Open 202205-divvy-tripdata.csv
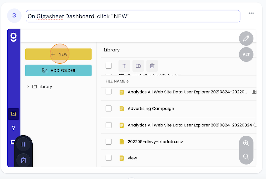This screenshot has width=266, height=179. coord(155,142)
